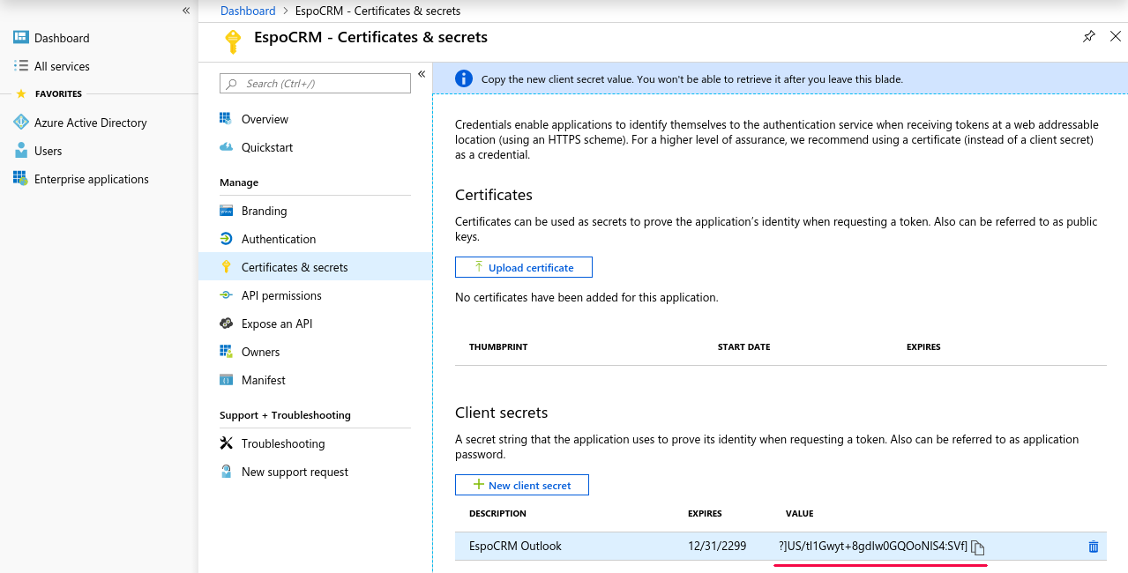Select Manifest in the Manage menu
The width and height of the screenshot is (1128, 573).
[263, 380]
